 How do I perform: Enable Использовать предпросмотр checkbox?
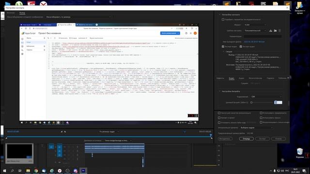coord(261,113)
